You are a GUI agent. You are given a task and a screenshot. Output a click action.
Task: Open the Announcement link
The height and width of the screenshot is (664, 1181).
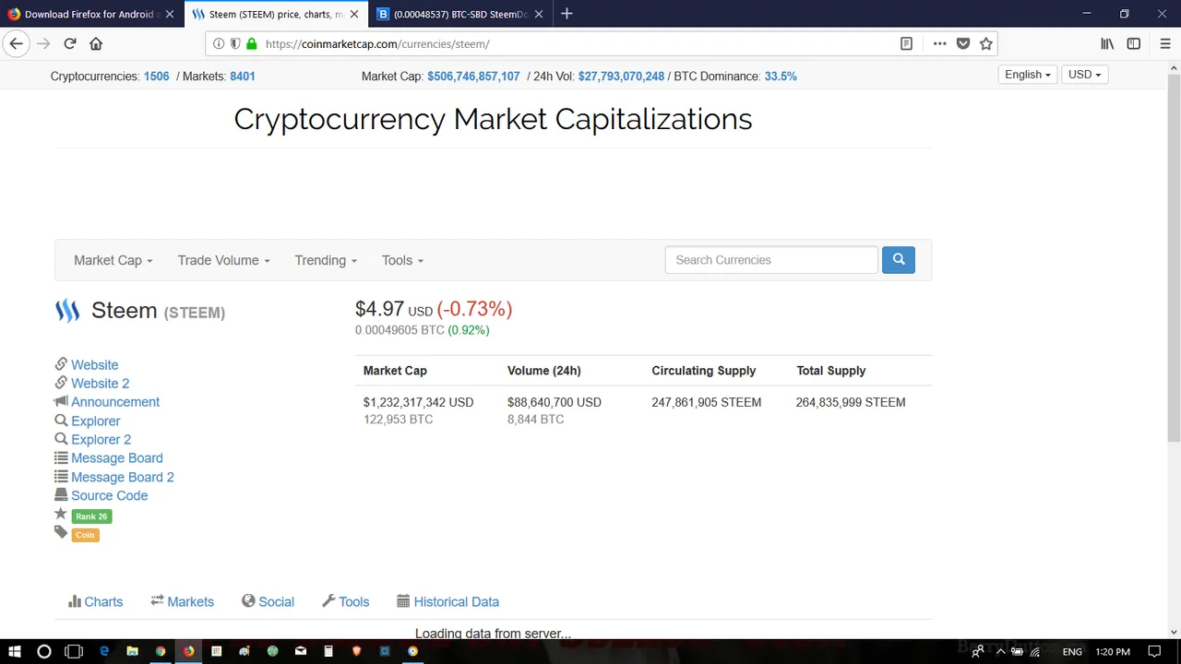(x=115, y=402)
